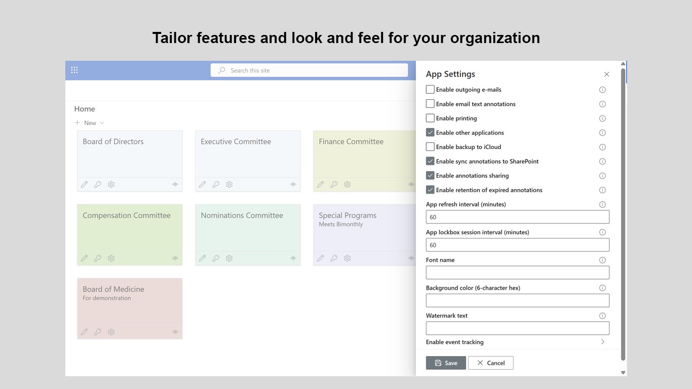Cancel the app settings changes
692x389 pixels.
click(x=490, y=363)
